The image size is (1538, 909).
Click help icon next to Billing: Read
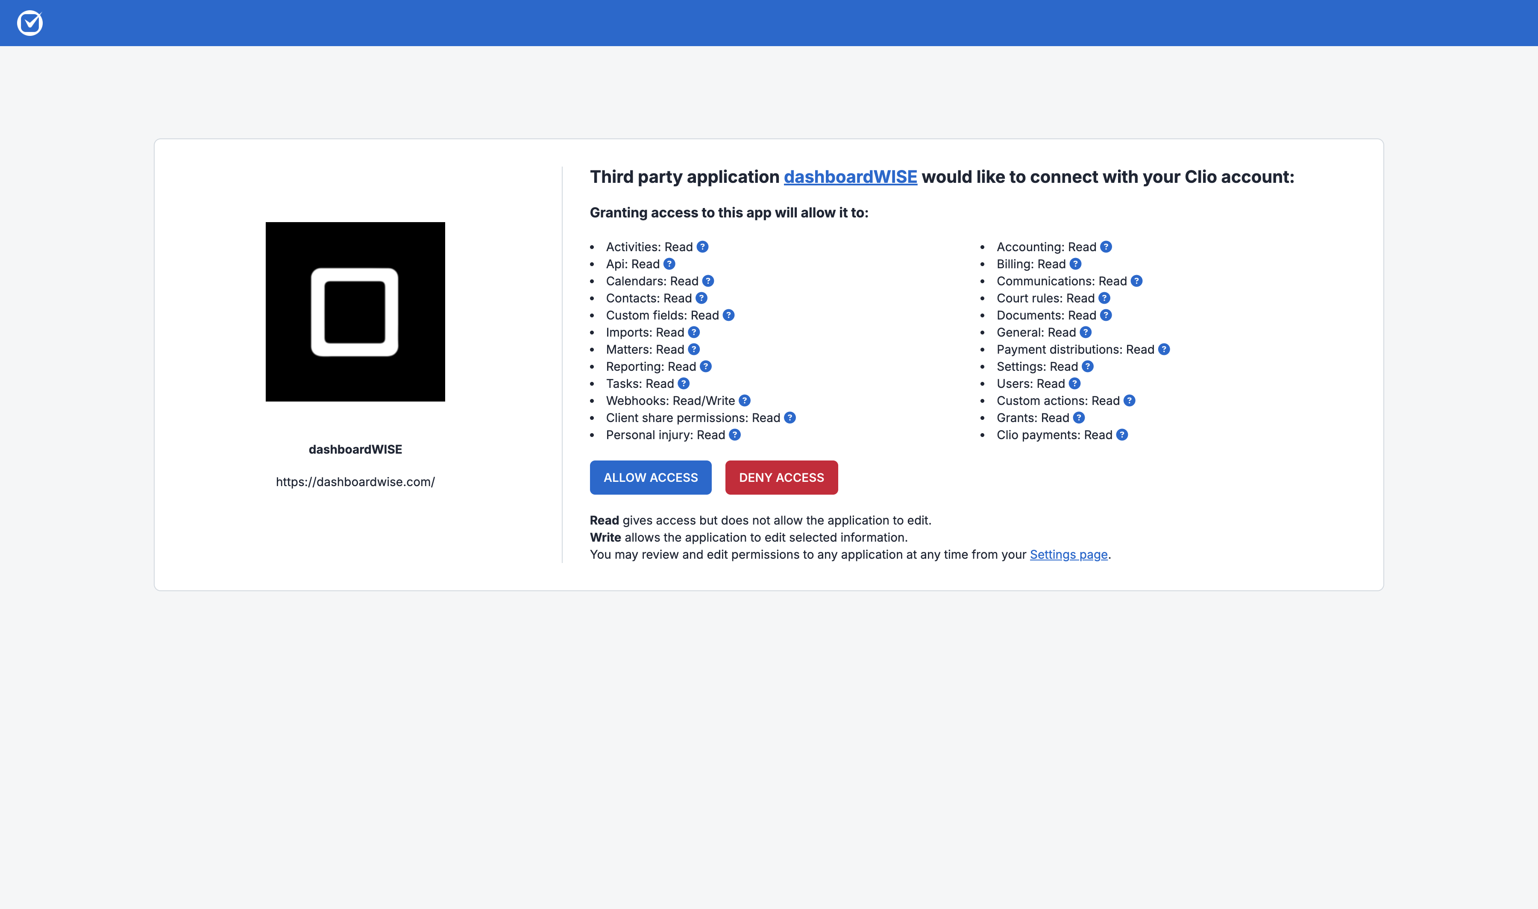(1076, 264)
